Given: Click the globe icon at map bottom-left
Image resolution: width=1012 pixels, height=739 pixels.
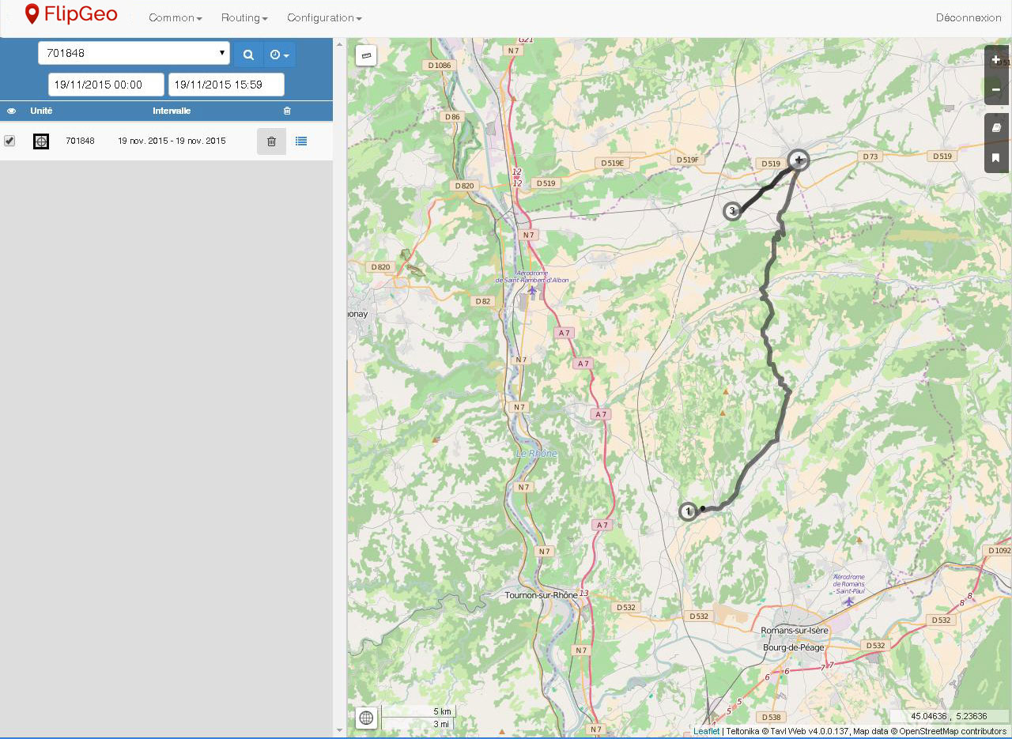Looking at the screenshot, I should (366, 718).
